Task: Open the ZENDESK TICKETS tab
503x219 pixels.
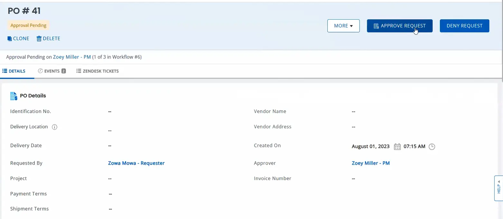Action: click(x=101, y=71)
